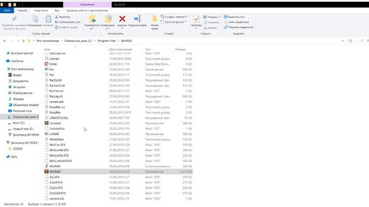The width and height of the screenshot is (369, 207).
Task: Click the up-one-level arrow
Action: (x=24, y=41)
